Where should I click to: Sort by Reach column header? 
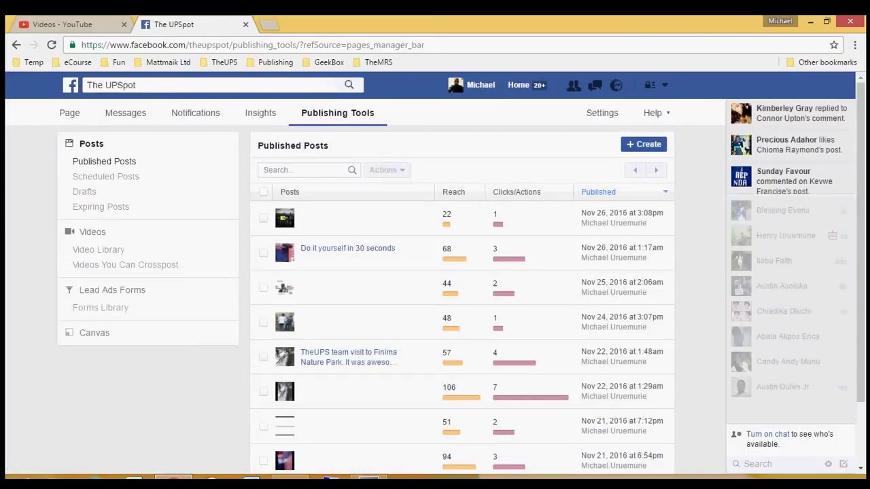454,192
